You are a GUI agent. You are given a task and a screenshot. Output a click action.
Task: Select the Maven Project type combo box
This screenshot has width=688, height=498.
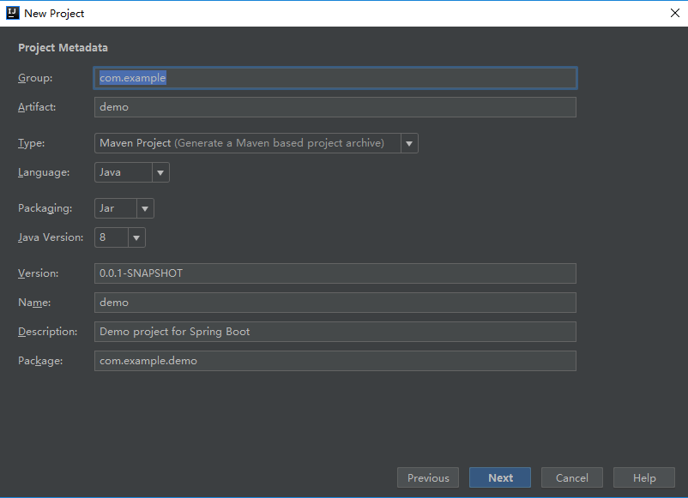tap(247, 143)
